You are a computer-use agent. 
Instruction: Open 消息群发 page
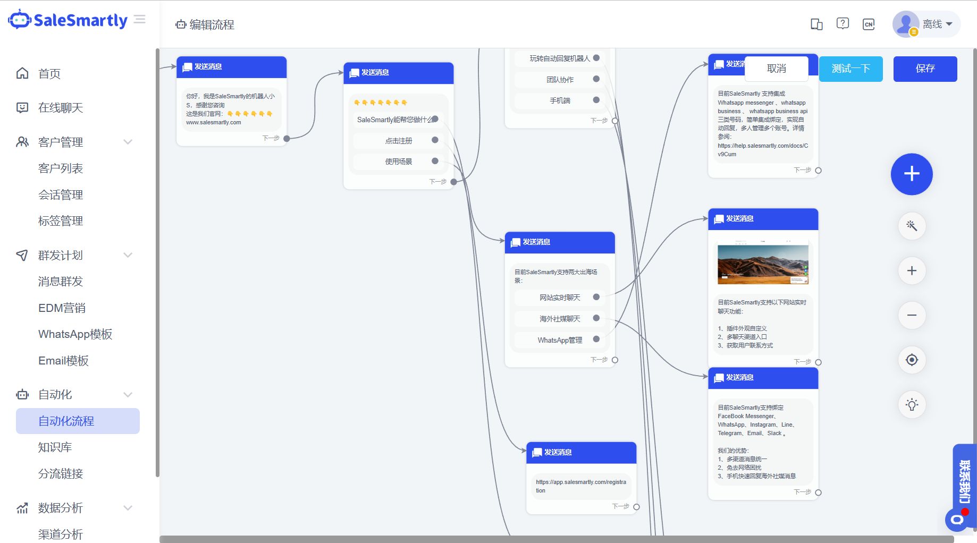pos(61,282)
